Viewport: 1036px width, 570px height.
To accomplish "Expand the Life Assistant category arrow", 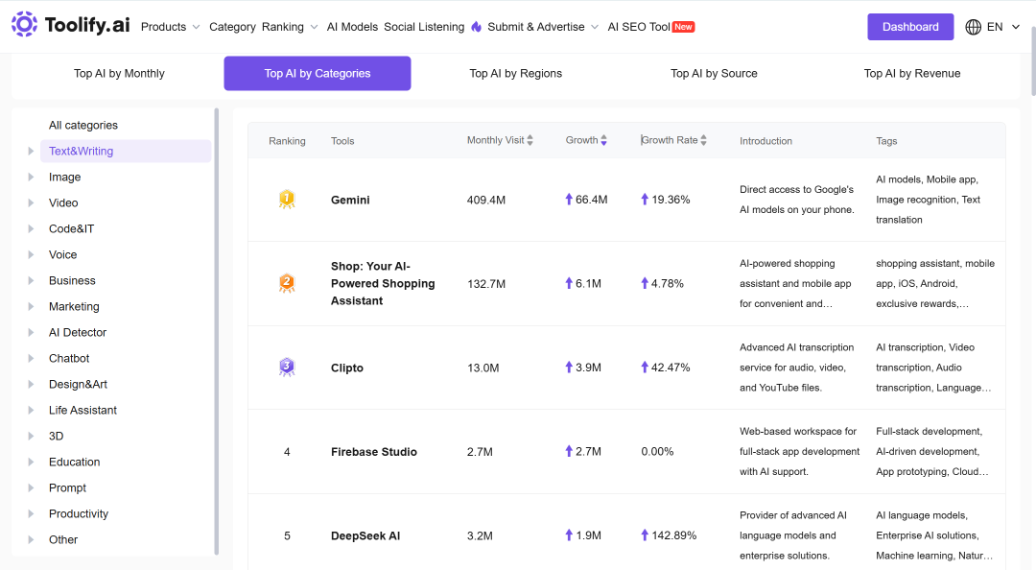I will (x=31, y=410).
